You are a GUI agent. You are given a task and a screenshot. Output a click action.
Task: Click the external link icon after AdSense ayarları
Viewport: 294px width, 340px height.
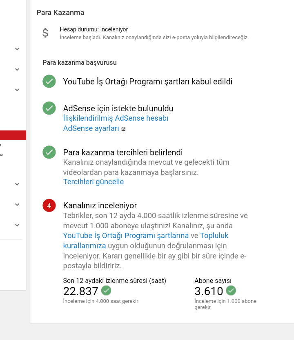(x=123, y=129)
